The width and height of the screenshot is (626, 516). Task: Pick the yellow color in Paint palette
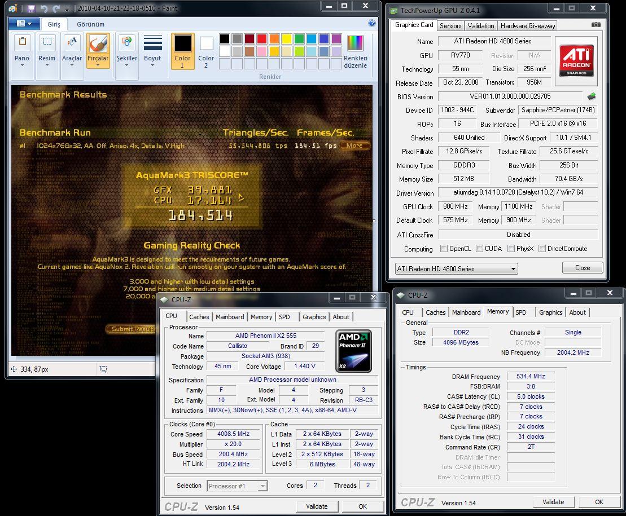pyautogui.click(x=287, y=39)
